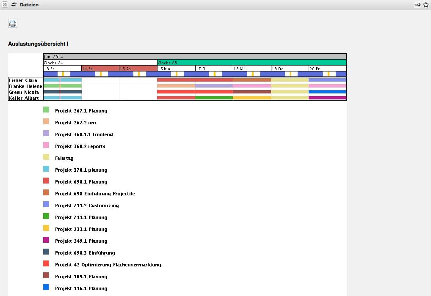This screenshot has width=431, height=296.
Task: Select the Keller Albert row label
Action: pos(23,98)
